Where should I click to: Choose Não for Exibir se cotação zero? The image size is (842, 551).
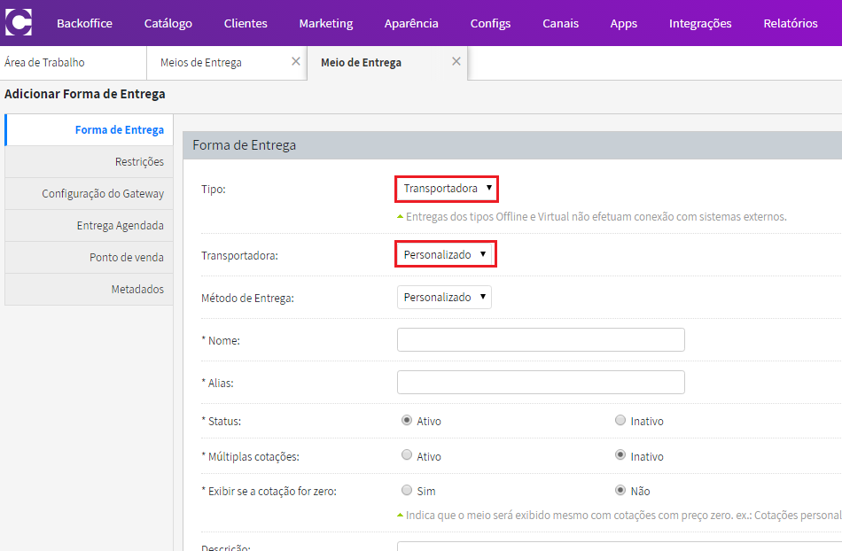pos(620,490)
